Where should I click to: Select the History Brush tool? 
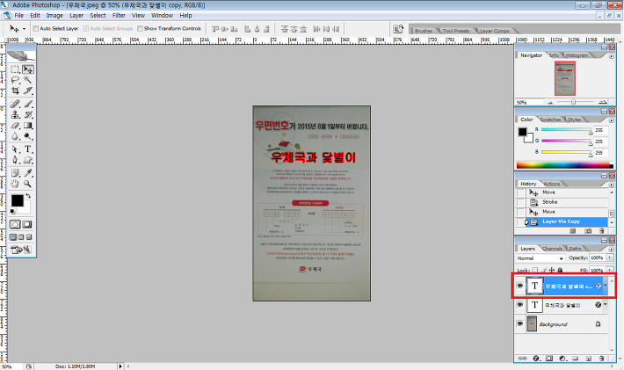pos(28,115)
